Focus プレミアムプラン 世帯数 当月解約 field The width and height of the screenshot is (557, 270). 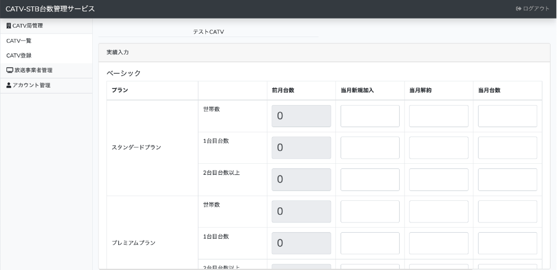pyautogui.click(x=439, y=211)
